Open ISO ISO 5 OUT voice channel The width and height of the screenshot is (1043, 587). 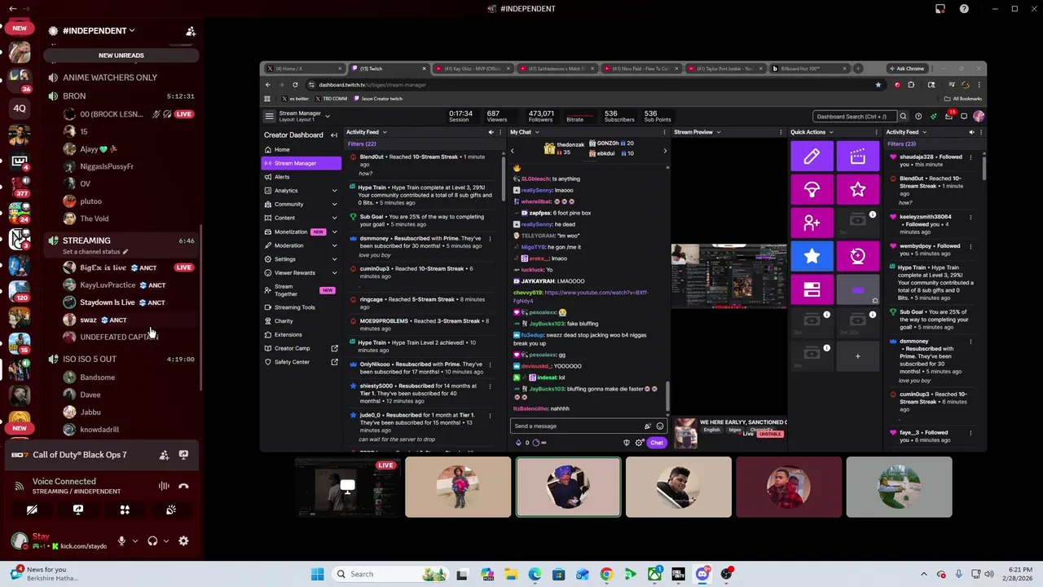pos(121,359)
